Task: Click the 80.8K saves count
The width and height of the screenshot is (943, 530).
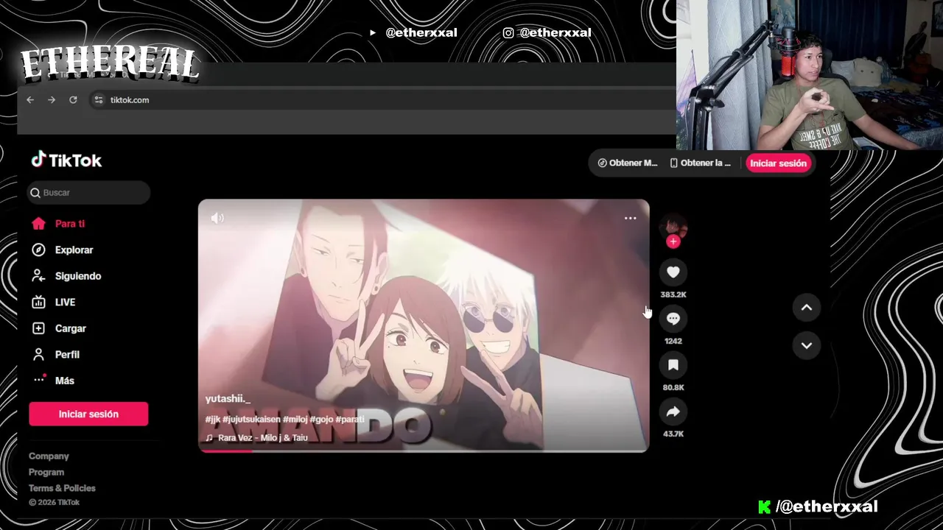Action: click(673, 388)
